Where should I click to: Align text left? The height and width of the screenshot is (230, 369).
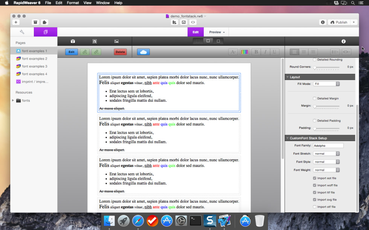coord(294,52)
